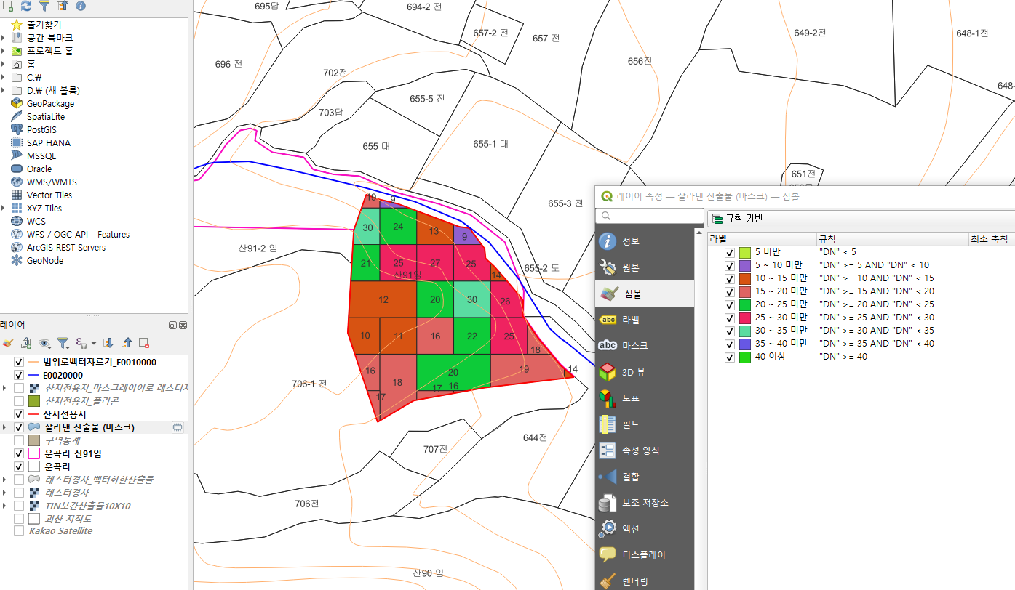Select the Vector Tiles entry
The height and width of the screenshot is (590, 1015).
point(49,195)
